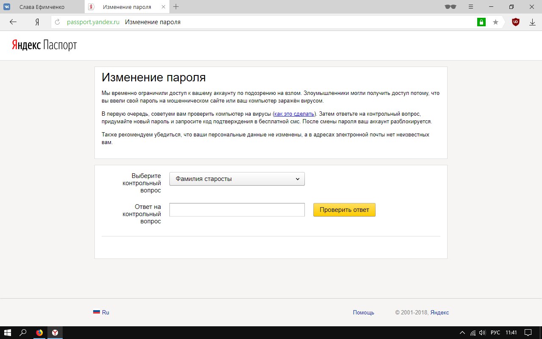Go back with the arrow button

(13, 22)
